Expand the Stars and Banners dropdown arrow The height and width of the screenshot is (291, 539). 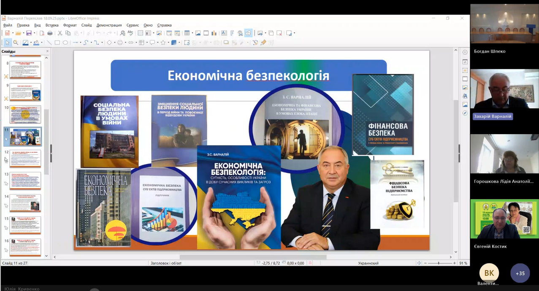coord(168,43)
